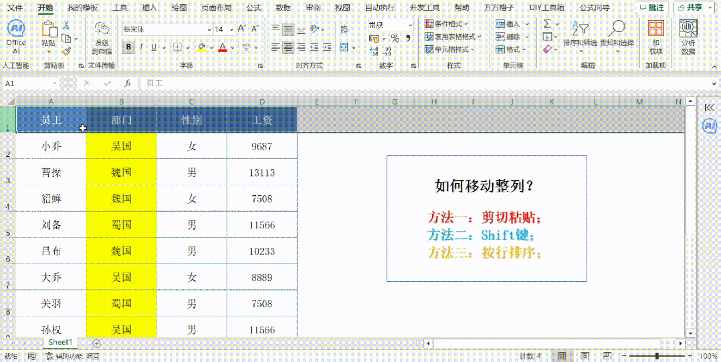The width and height of the screenshot is (721, 362).
Task: Increase decimal places
Action: point(374,51)
